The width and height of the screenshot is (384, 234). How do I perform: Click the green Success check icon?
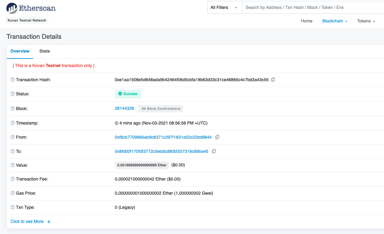[x=120, y=94]
